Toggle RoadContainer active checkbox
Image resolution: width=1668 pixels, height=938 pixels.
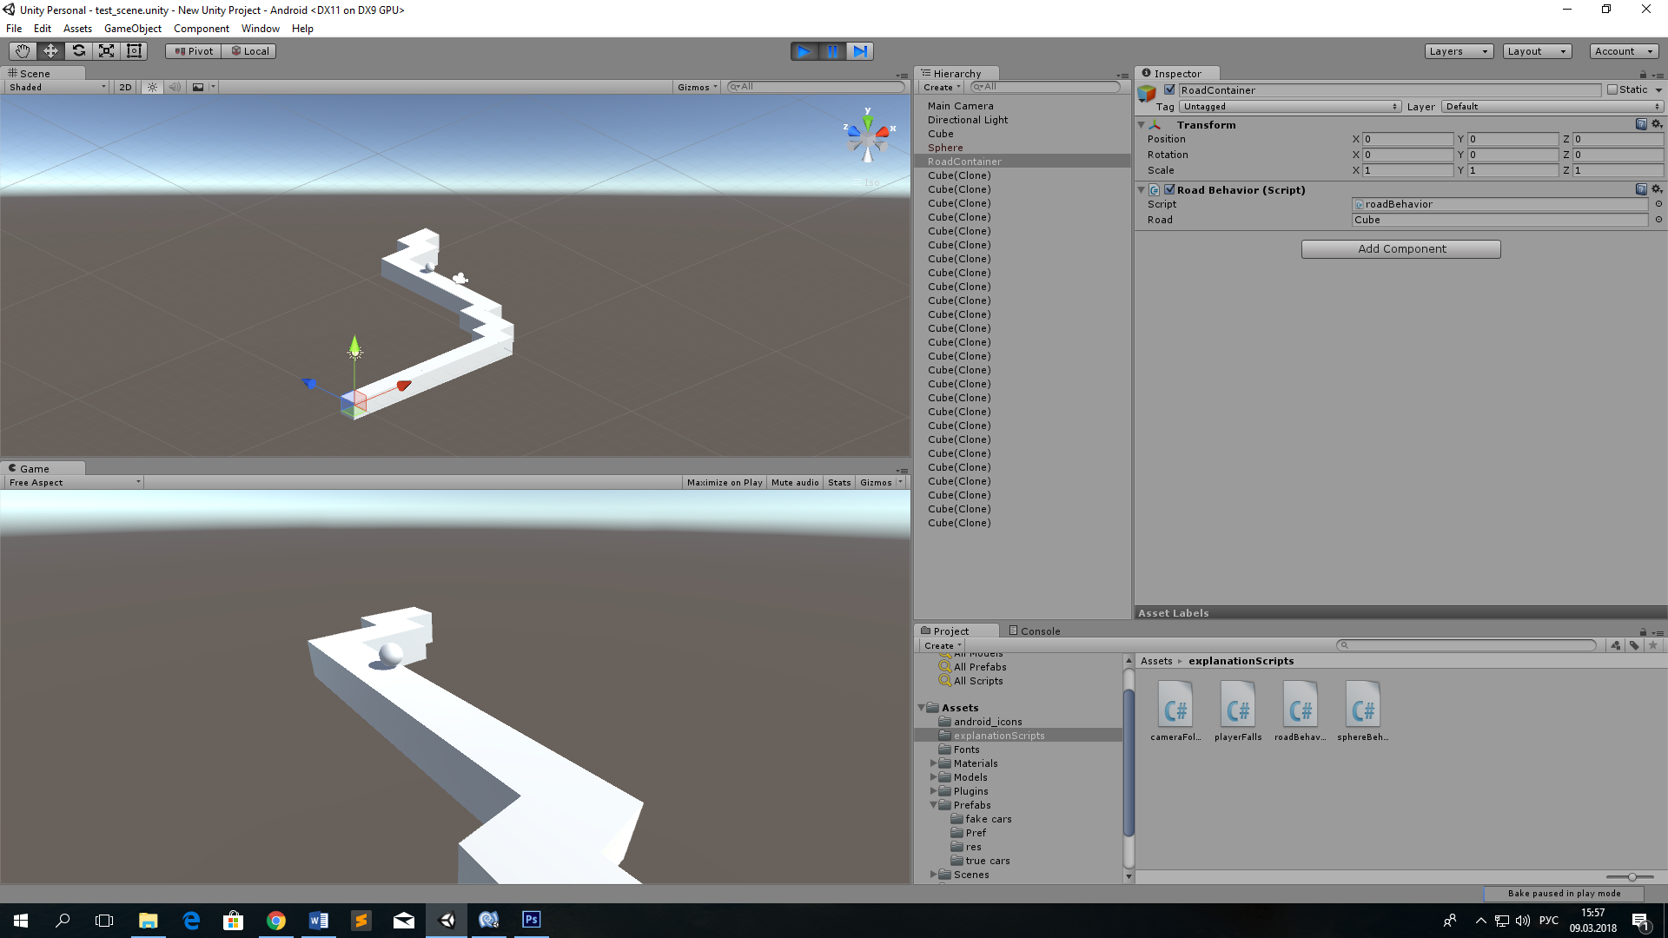click(x=1169, y=89)
